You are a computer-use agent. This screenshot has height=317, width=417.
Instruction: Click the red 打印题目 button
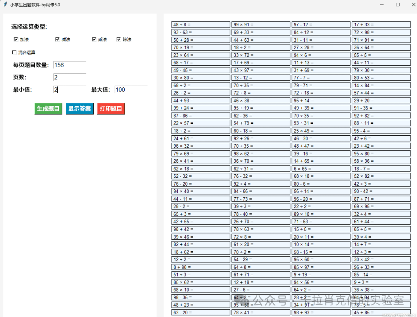(x=111, y=109)
